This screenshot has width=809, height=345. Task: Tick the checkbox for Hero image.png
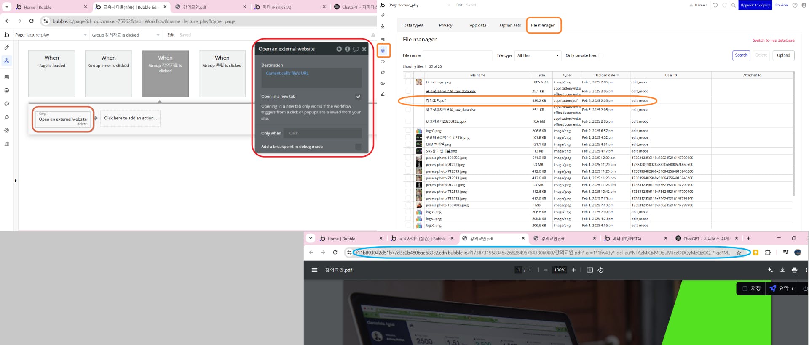click(x=408, y=82)
